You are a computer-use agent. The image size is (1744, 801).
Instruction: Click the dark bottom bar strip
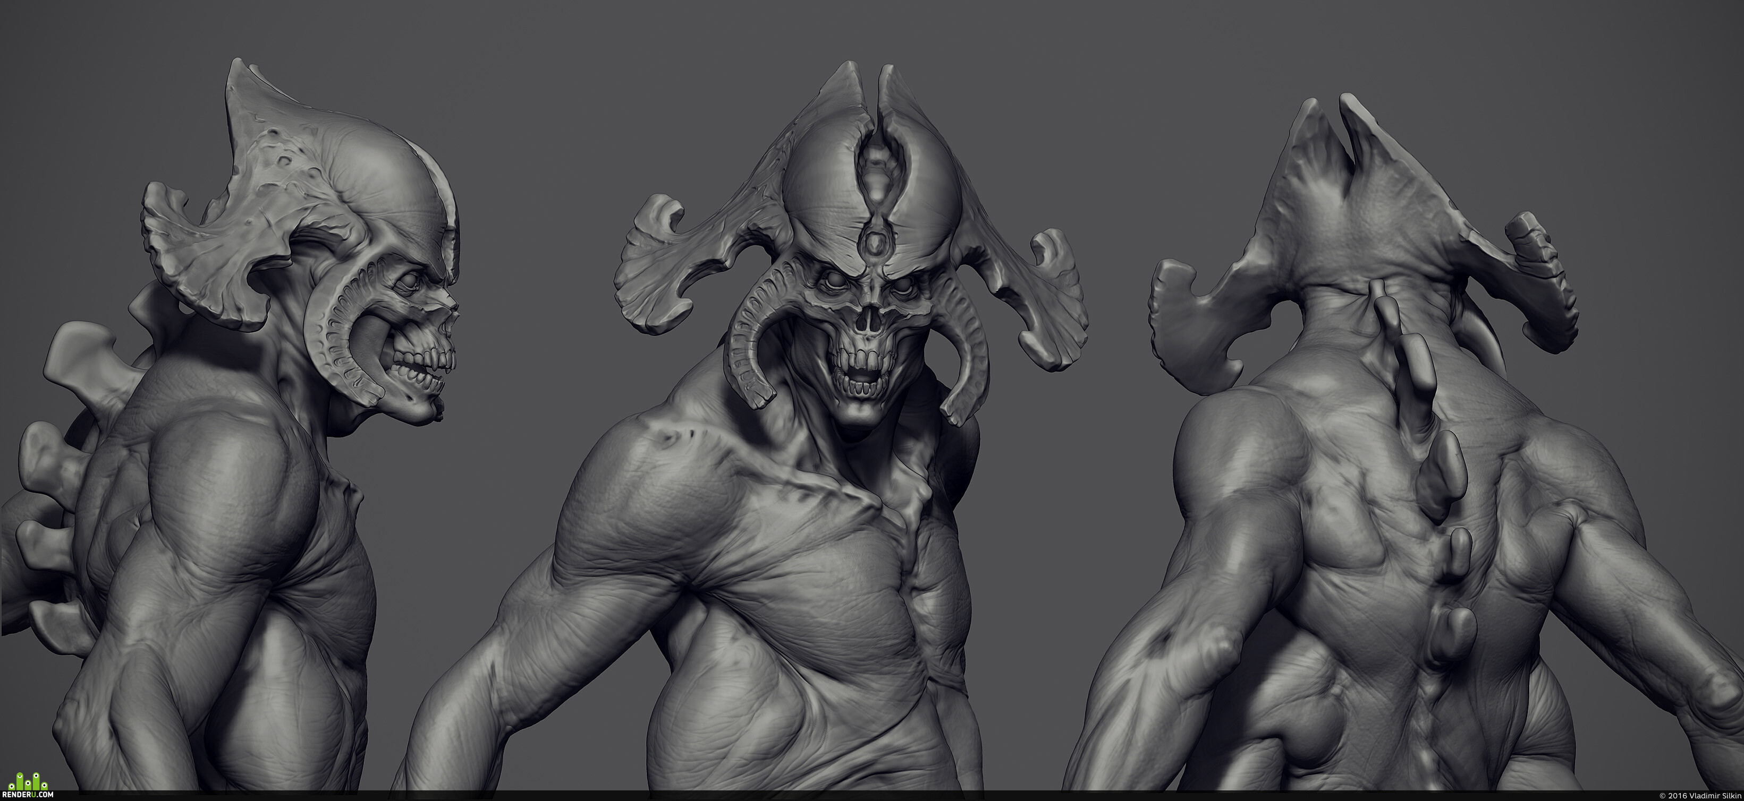tap(872, 795)
